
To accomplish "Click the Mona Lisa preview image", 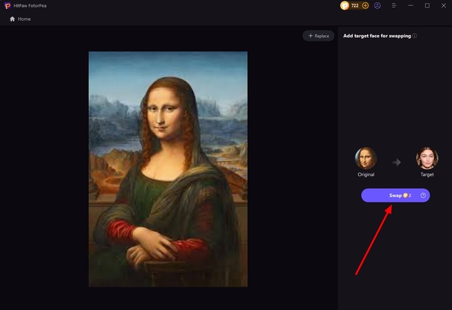I will (x=168, y=169).
